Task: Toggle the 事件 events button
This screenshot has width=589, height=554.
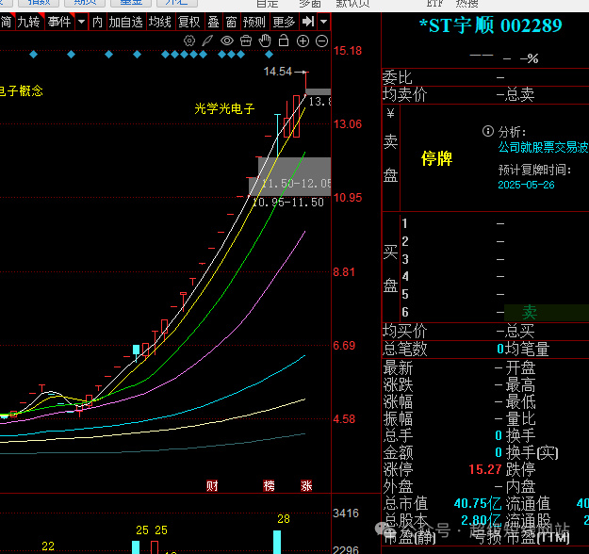Action: coord(59,22)
